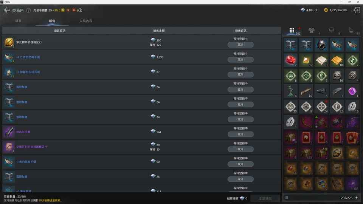The width and height of the screenshot is (363, 204).
Task: Click the 全部領取 button
Action: click(265, 198)
